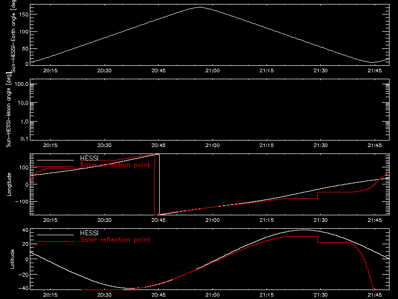Click the peak of the Sun-HESSI-Earth angle curve
Viewport: 398px width, 299px height.
tap(200, 7)
